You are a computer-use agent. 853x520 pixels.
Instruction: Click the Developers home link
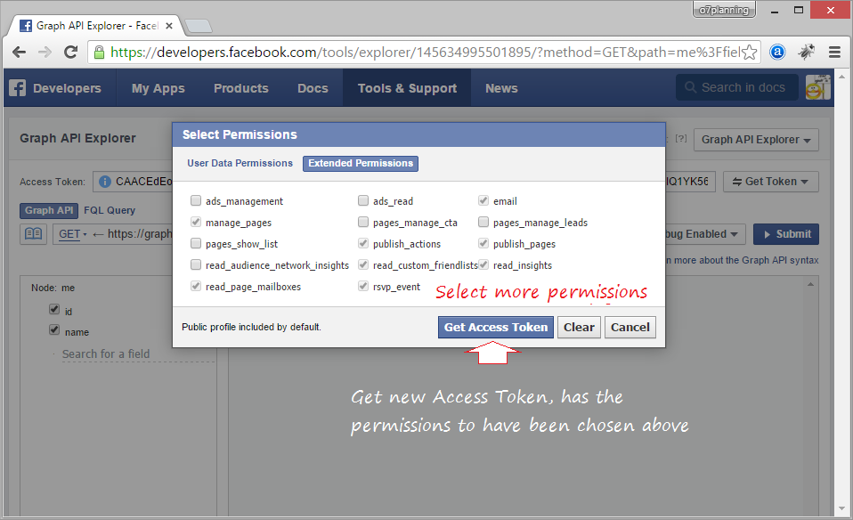[x=67, y=88]
